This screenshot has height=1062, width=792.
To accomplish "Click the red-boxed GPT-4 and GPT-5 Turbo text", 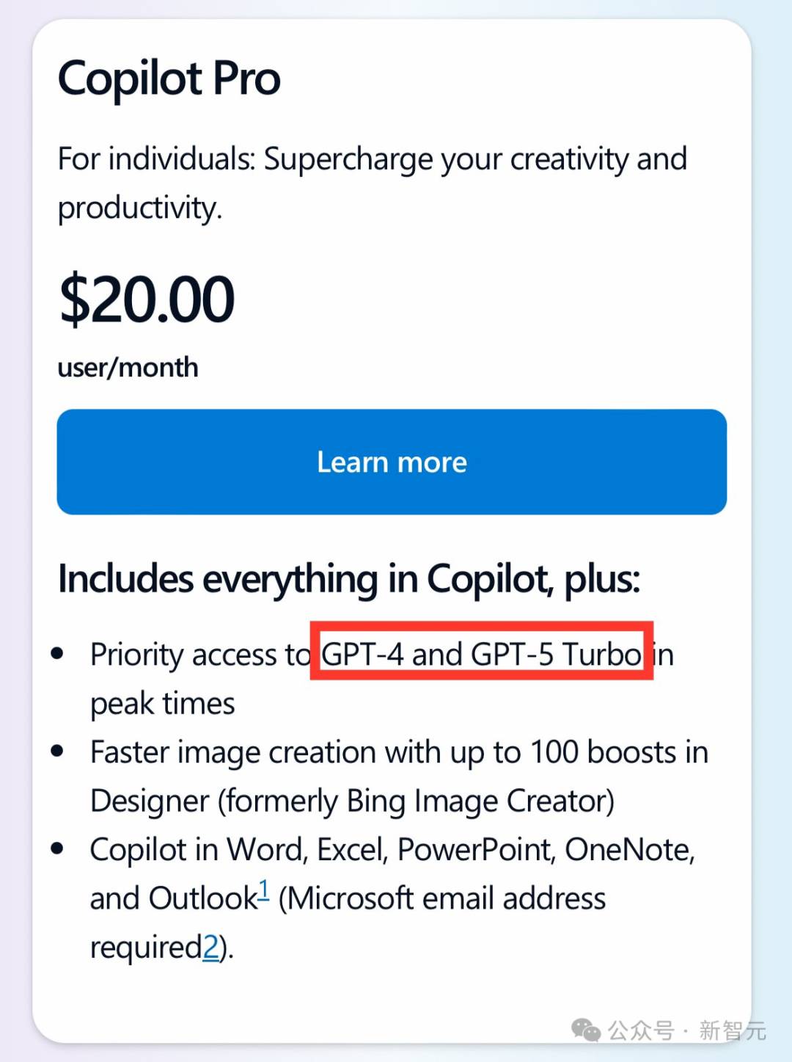I will (481, 653).
